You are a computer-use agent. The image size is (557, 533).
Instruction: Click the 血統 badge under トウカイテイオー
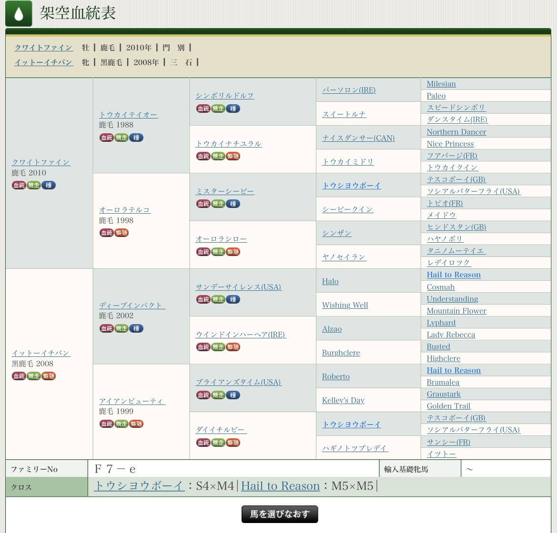tap(107, 138)
